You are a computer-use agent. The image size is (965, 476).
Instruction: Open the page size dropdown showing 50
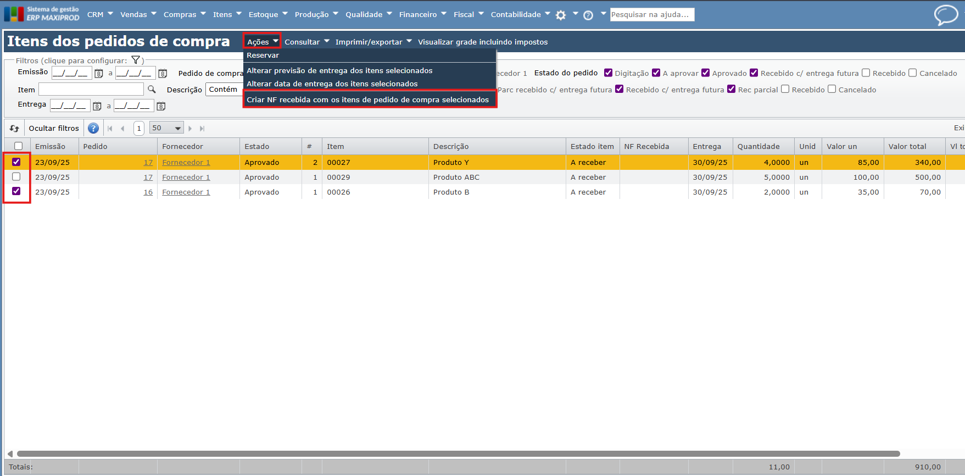coord(166,128)
